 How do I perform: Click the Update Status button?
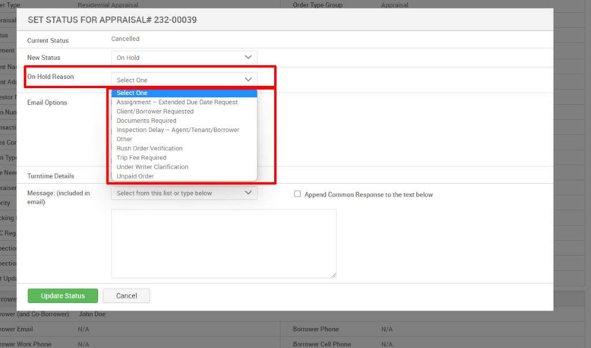pyautogui.click(x=62, y=296)
